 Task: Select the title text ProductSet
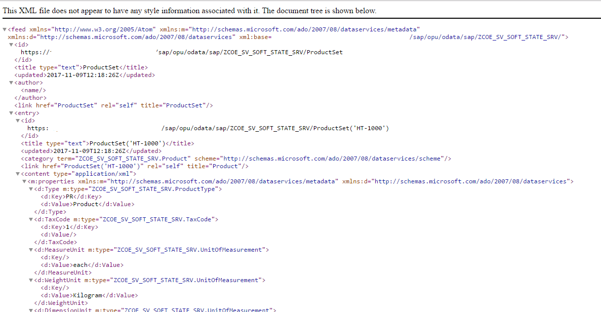click(101, 67)
